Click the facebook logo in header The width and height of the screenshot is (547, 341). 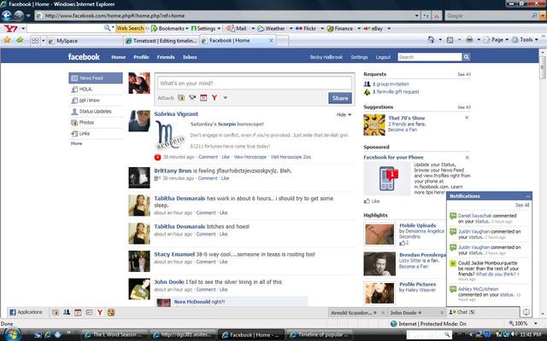point(84,57)
